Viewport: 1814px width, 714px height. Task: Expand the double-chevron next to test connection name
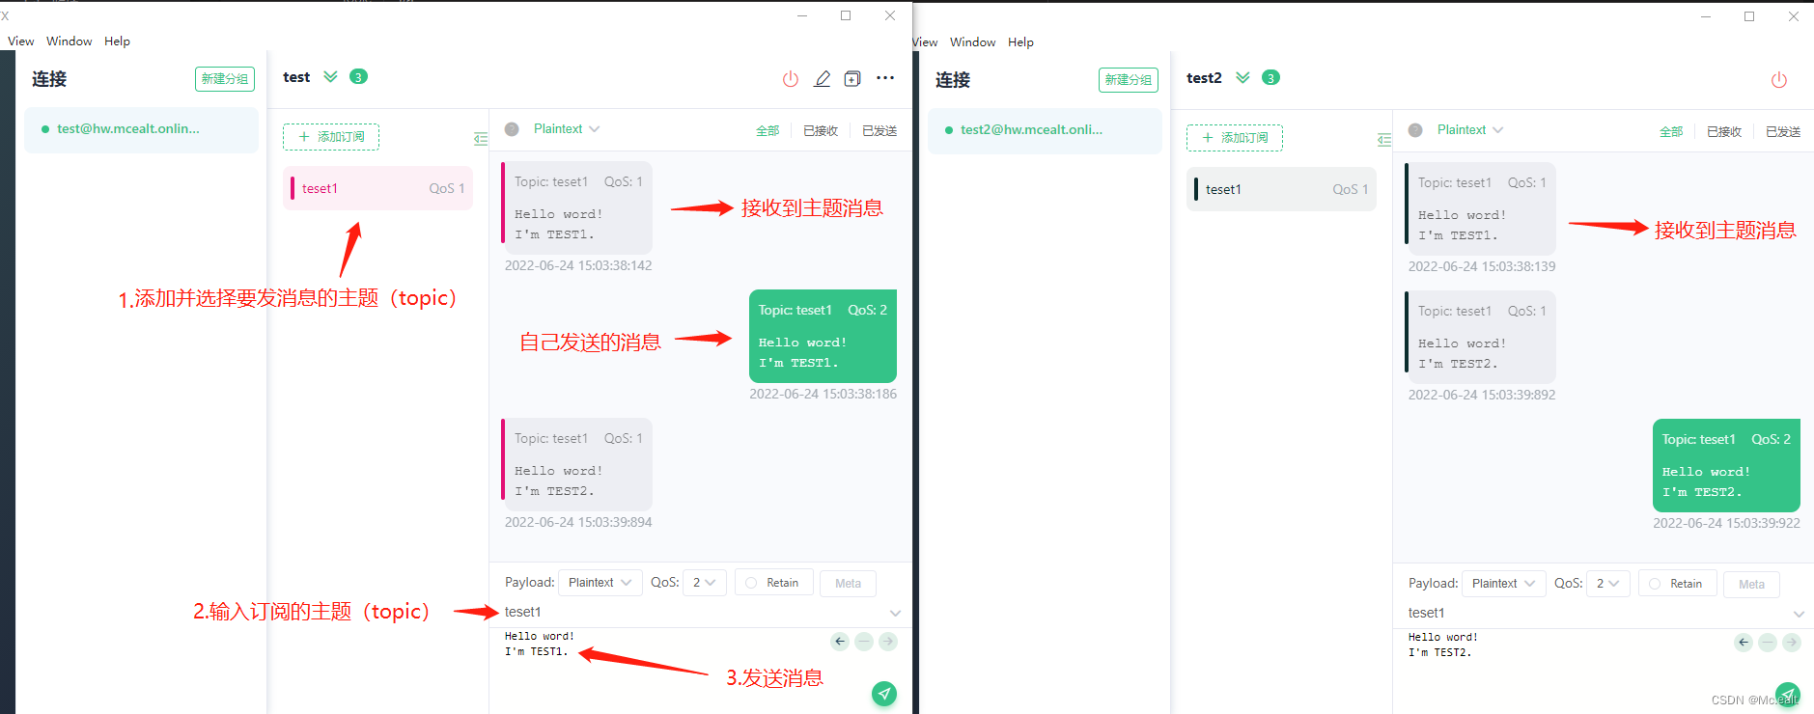click(x=330, y=77)
